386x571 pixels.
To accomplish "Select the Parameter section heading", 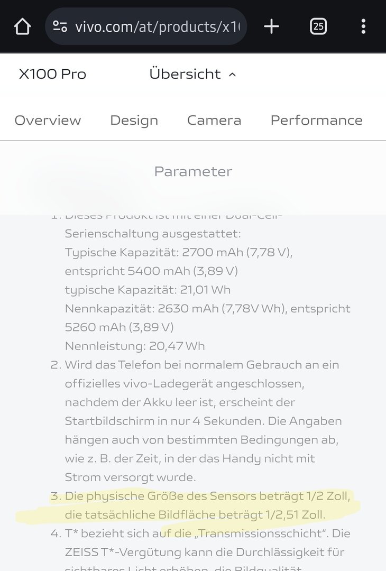I will [x=193, y=171].
